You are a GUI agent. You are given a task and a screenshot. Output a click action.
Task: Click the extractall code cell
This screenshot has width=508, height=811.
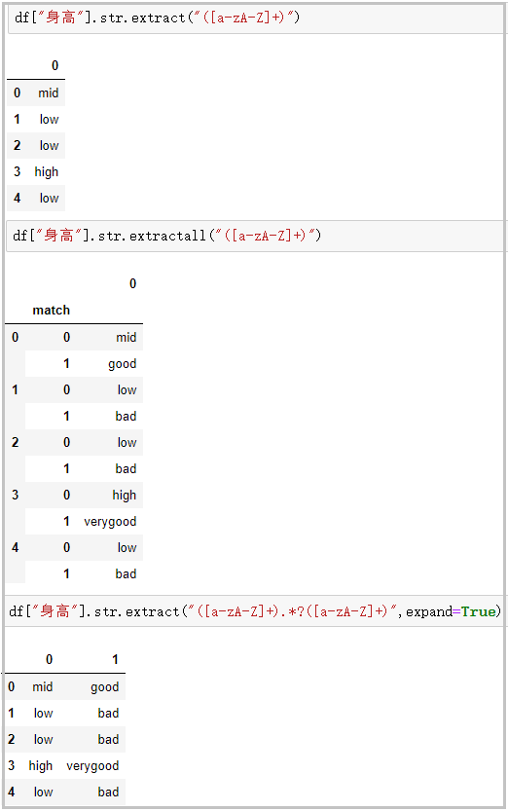coord(256,236)
